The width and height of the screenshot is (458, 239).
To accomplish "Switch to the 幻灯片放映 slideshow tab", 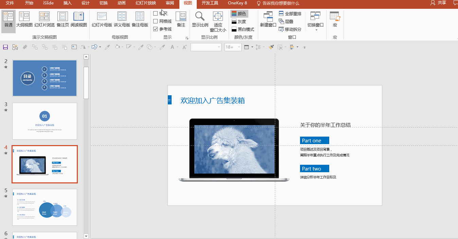I will point(146,3).
